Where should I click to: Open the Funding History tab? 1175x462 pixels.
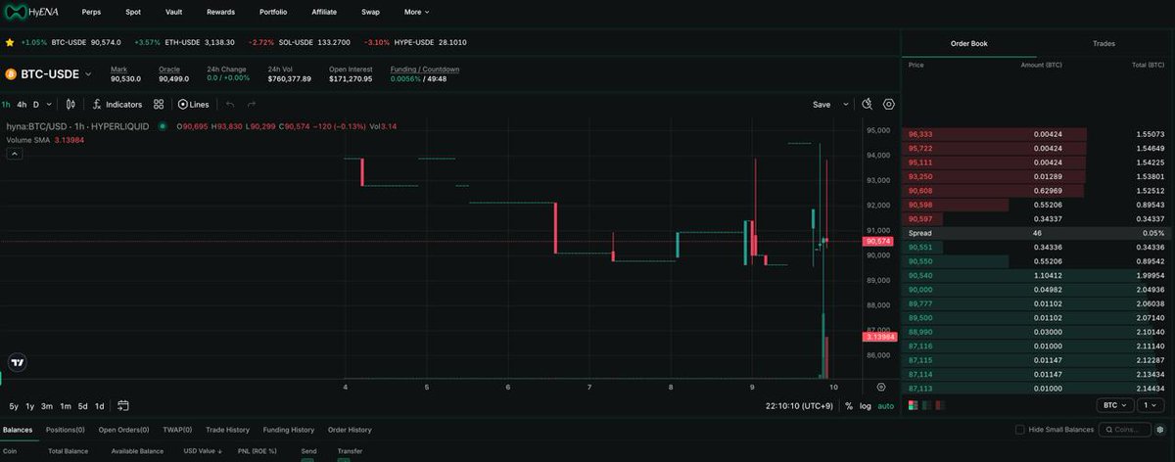pos(289,430)
